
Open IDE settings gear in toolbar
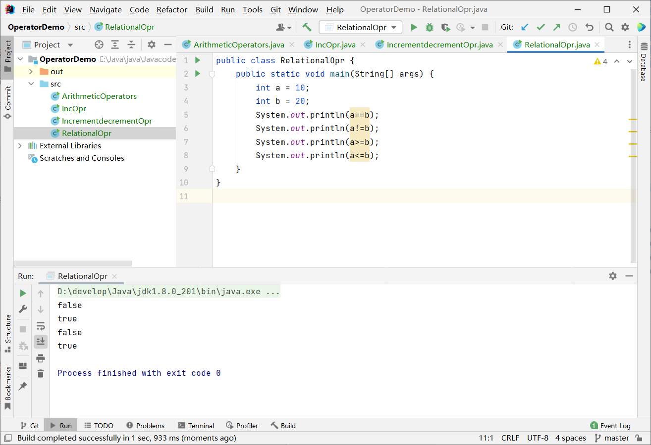(625, 27)
